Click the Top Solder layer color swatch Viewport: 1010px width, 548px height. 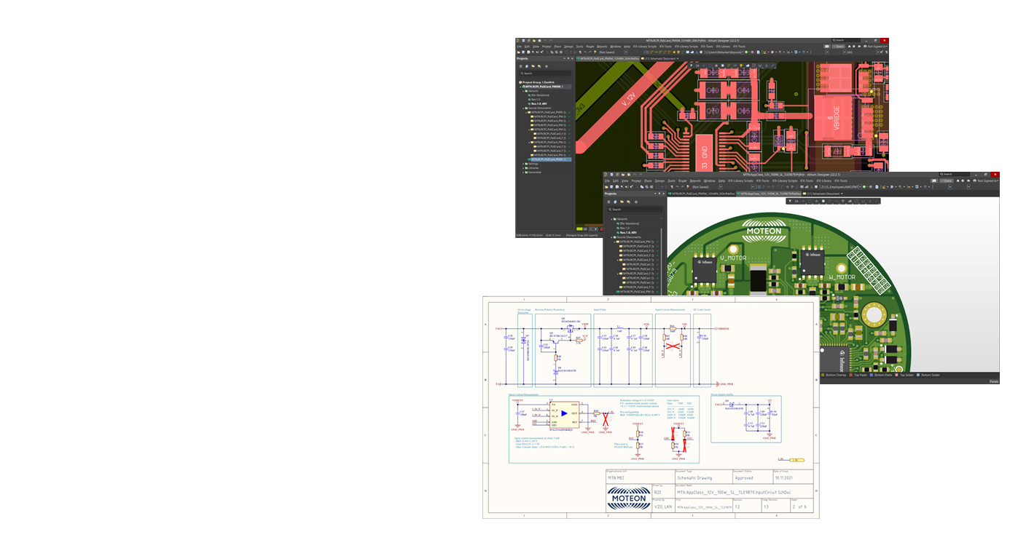click(x=896, y=375)
